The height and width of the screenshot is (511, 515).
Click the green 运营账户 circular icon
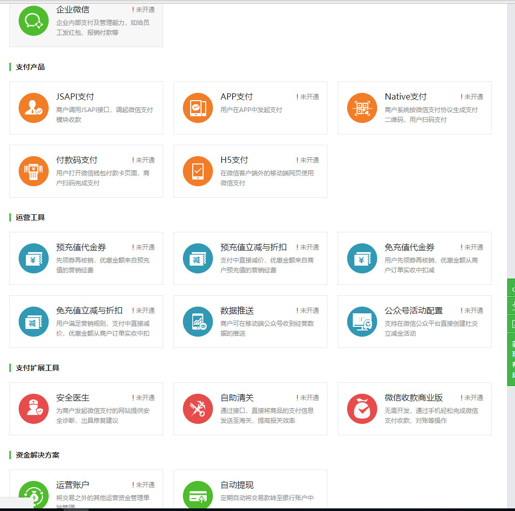[34, 495]
